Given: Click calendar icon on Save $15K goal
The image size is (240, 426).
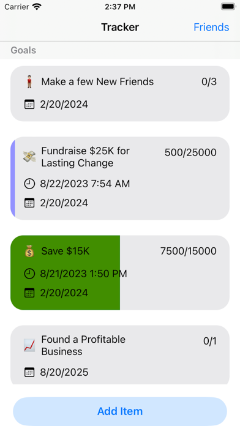Looking at the screenshot, I should (x=29, y=293).
